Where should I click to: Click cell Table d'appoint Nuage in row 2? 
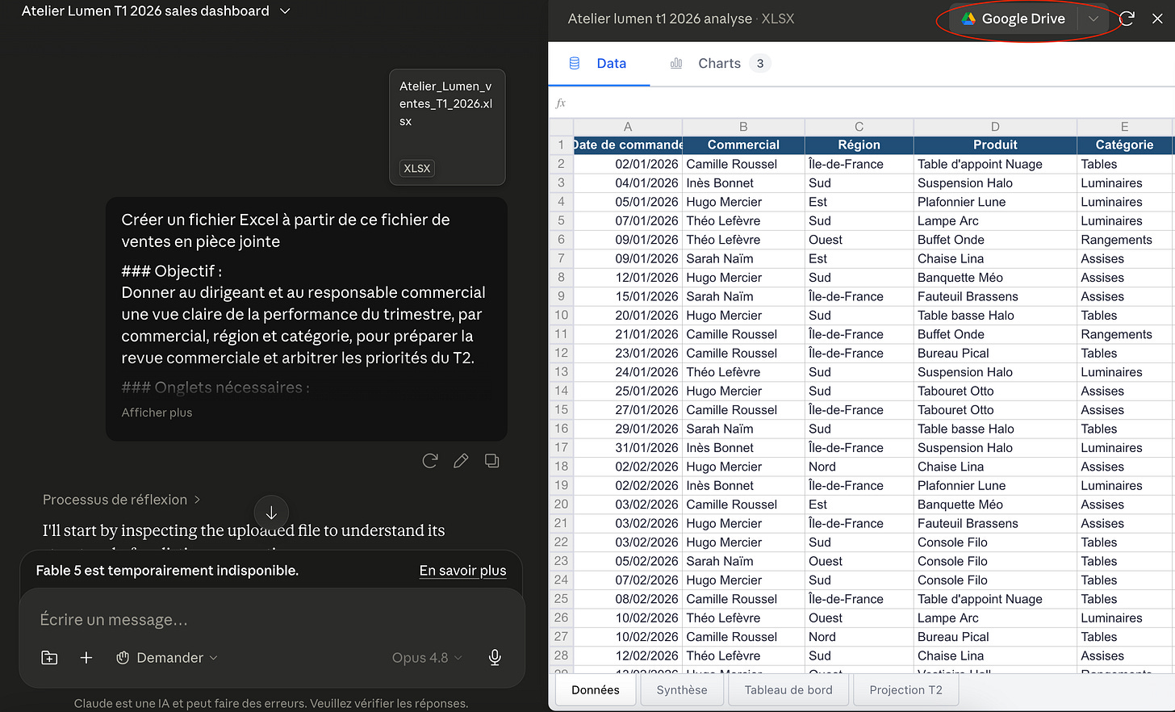pos(995,164)
